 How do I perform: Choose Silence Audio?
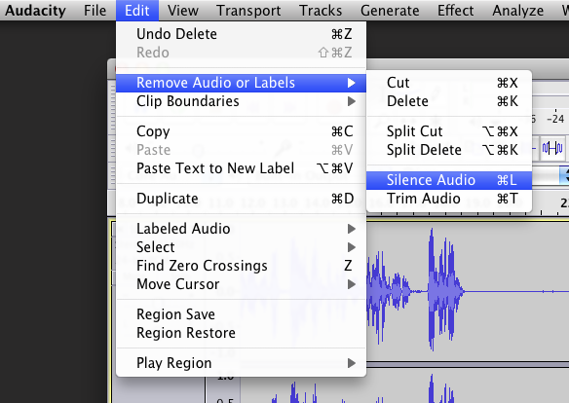point(449,180)
